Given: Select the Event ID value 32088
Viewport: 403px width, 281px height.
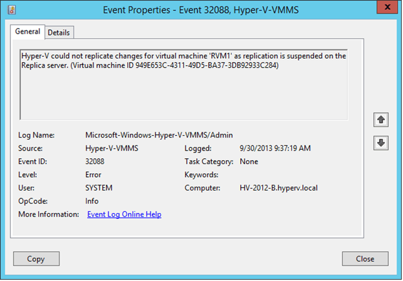Looking at the screenshot, I should (x=95, y=161).
